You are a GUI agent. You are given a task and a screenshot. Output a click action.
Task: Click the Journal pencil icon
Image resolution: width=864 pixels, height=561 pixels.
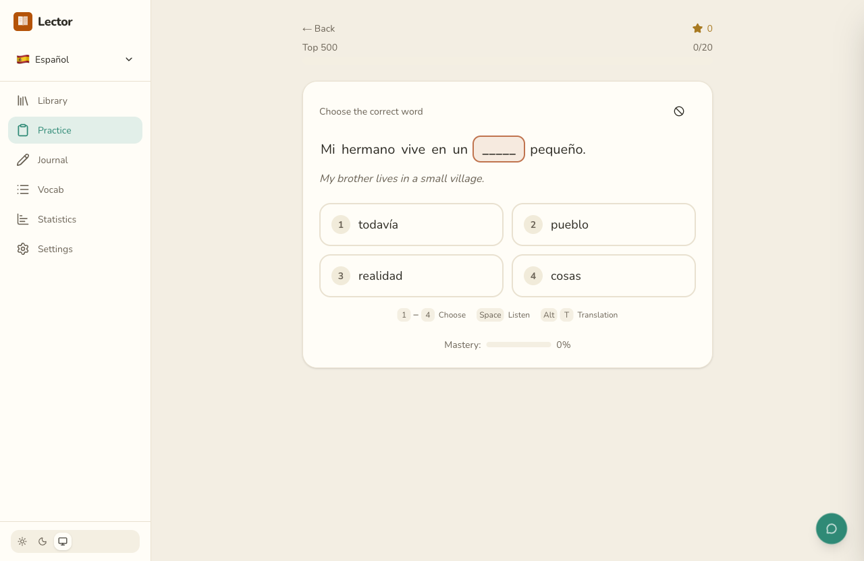point(23,160)
